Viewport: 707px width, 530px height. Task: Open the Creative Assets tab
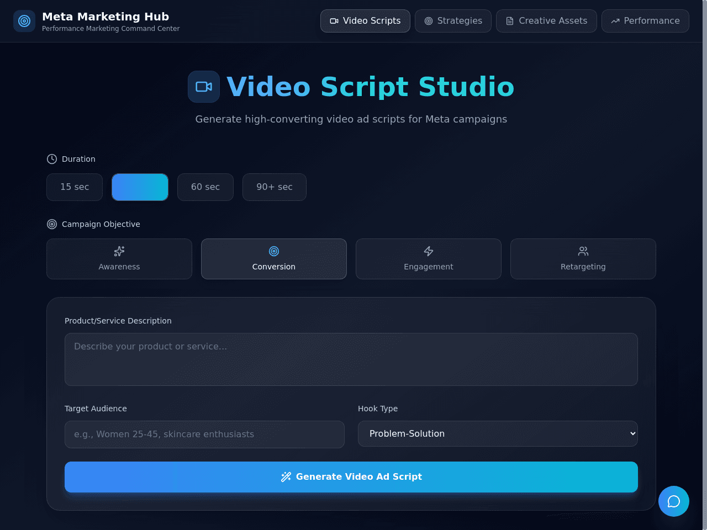[x=546, y=21]
